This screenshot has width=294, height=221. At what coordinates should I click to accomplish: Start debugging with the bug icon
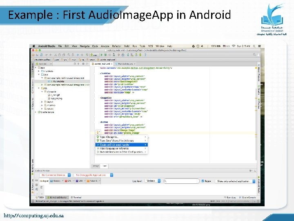point(106,55)
